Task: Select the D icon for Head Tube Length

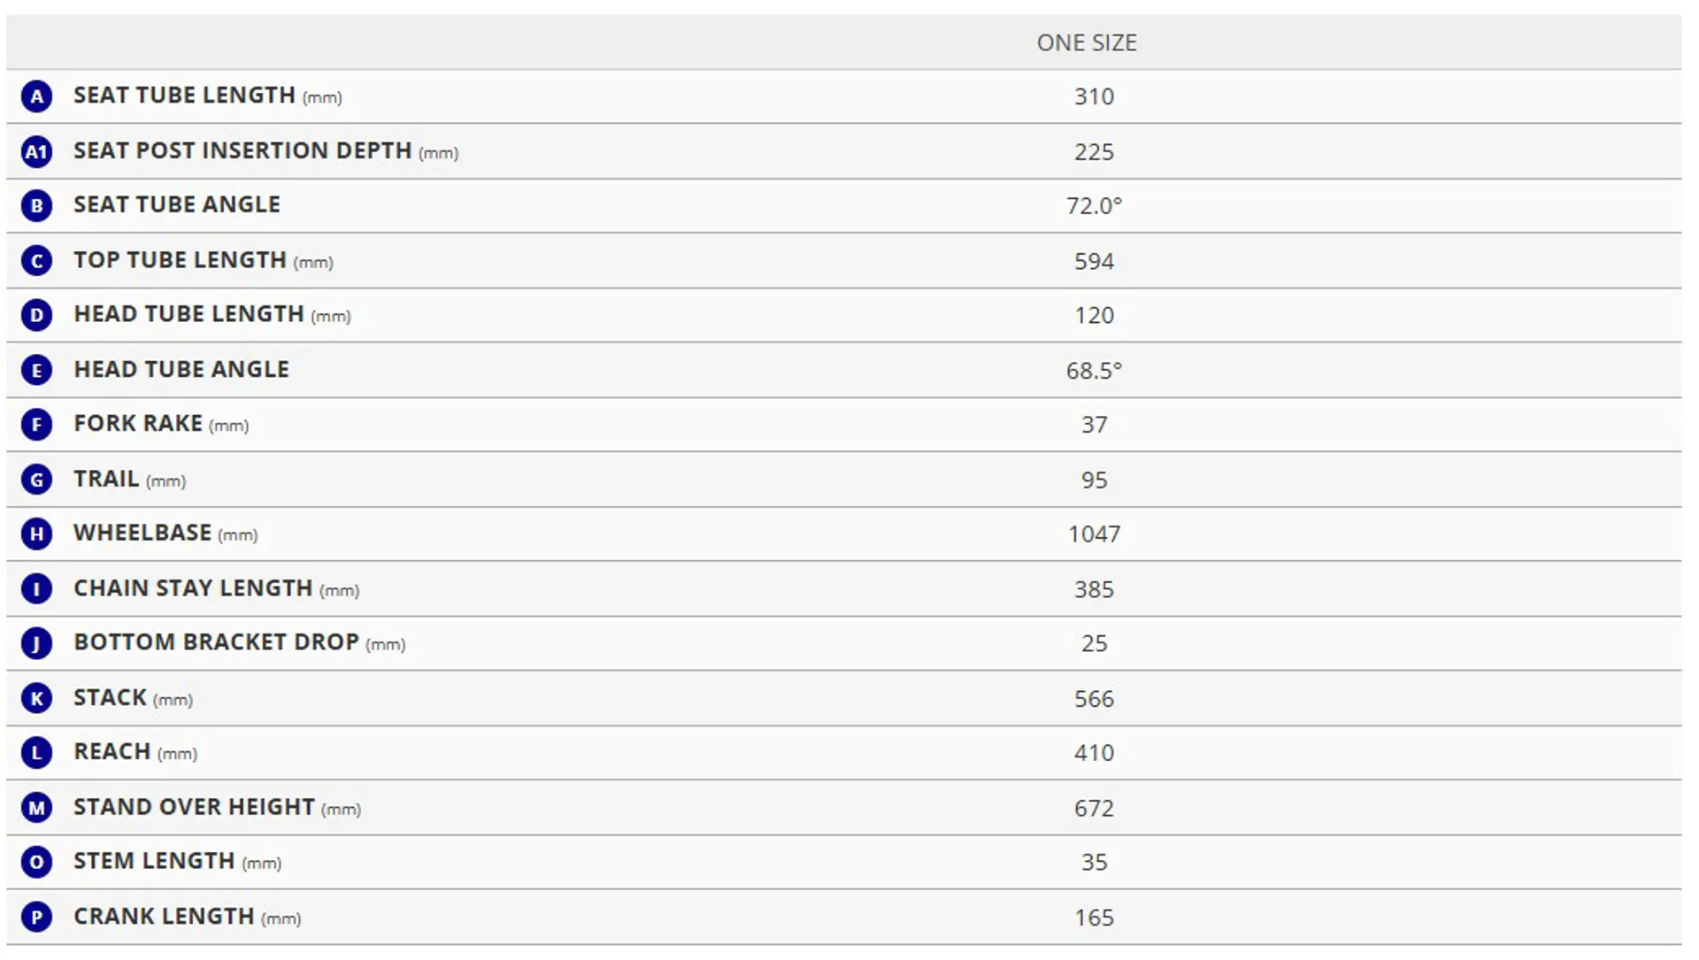Action: [36, 315]
